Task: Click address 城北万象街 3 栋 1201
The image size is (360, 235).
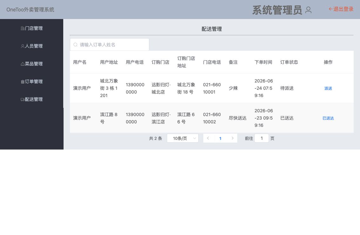Action: 109,88
